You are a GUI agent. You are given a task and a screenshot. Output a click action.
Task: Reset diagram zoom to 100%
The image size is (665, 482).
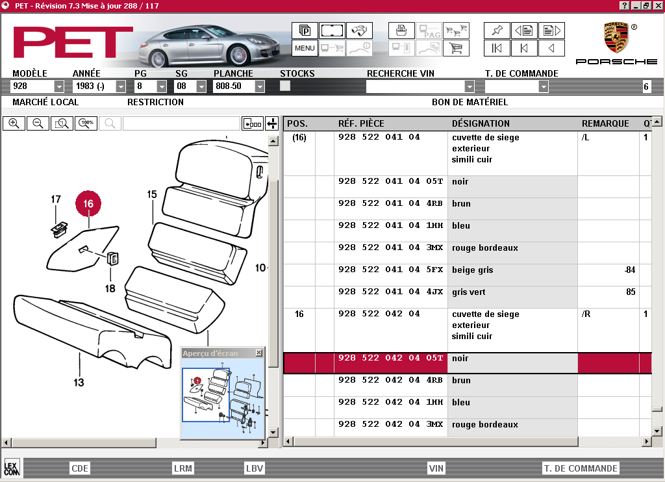[x=86, y=123]
